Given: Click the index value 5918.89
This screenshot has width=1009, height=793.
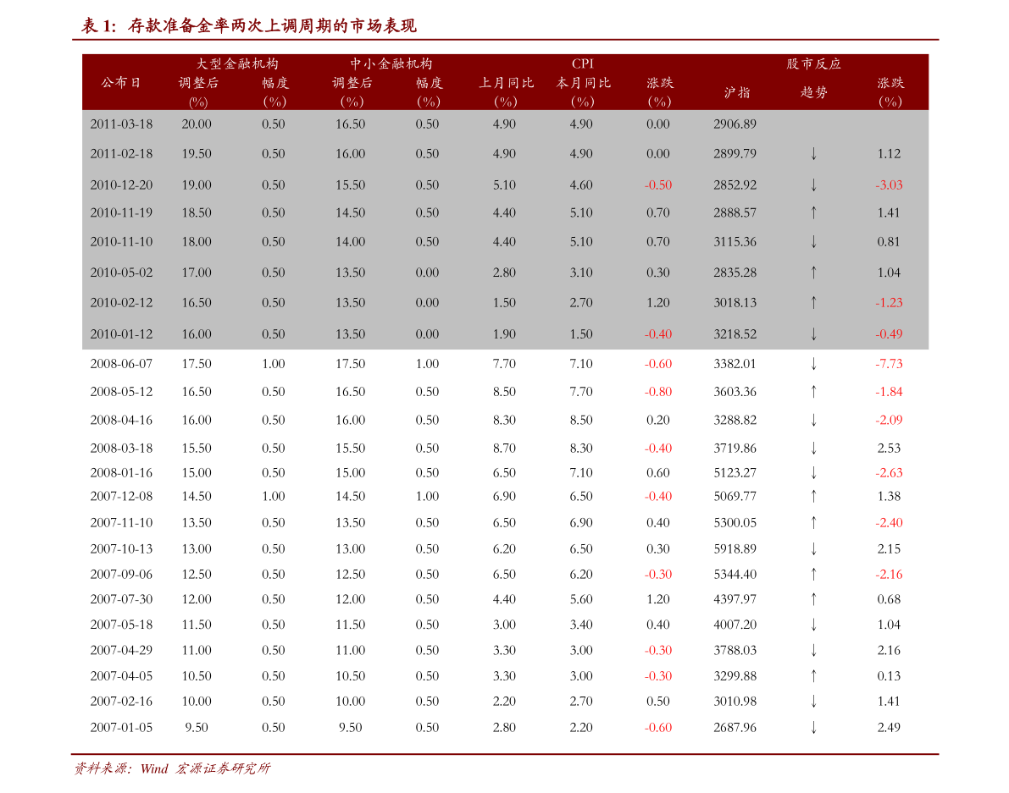Looking at the screenshot, I should coord(735,548).
